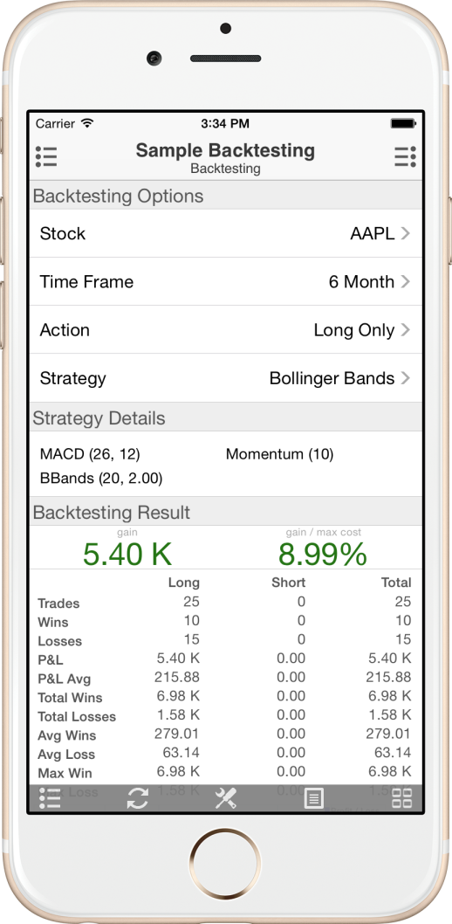The width and height of the screenshot is (452, 924).
Task: Open the right options menu icon in header
Action: (405, 156)
